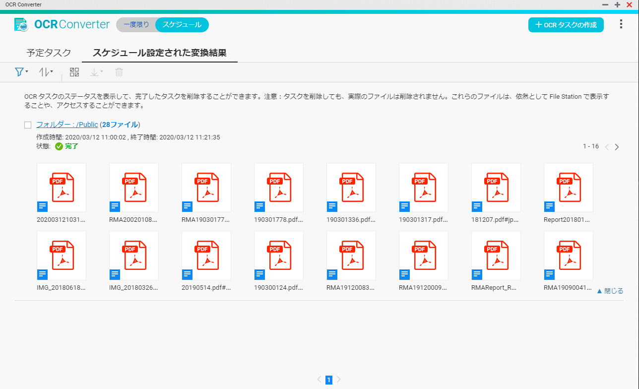Click the trash delete icon

click(119, 72)
